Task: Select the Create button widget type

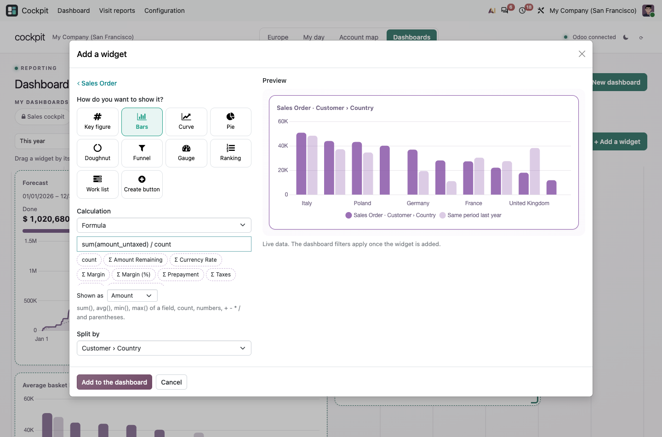Action: pos(142,184)
